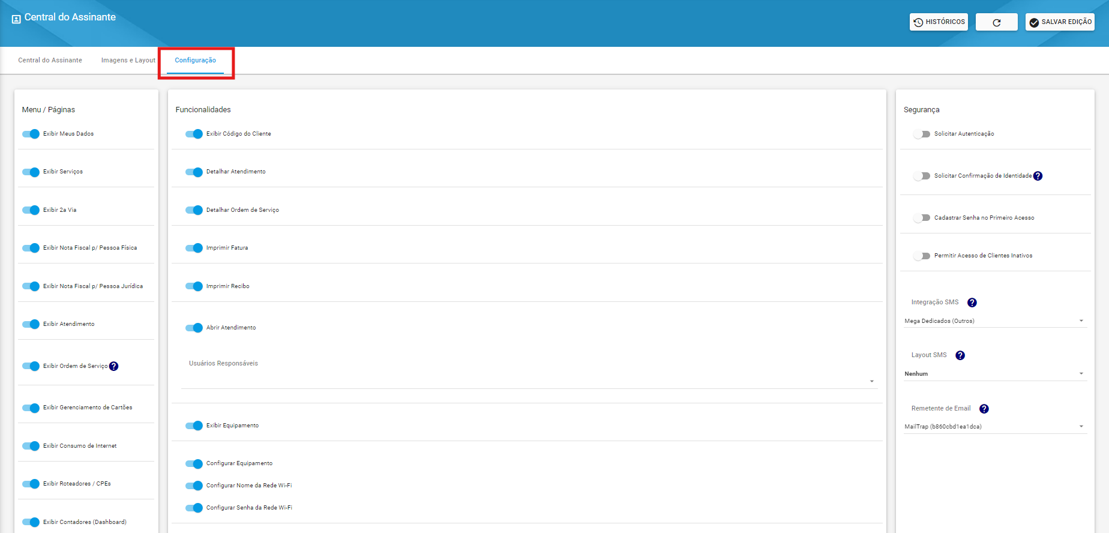Click the history clock icon in Históricos
Screen dimensions: 1109x533
[x=918, y=22]
